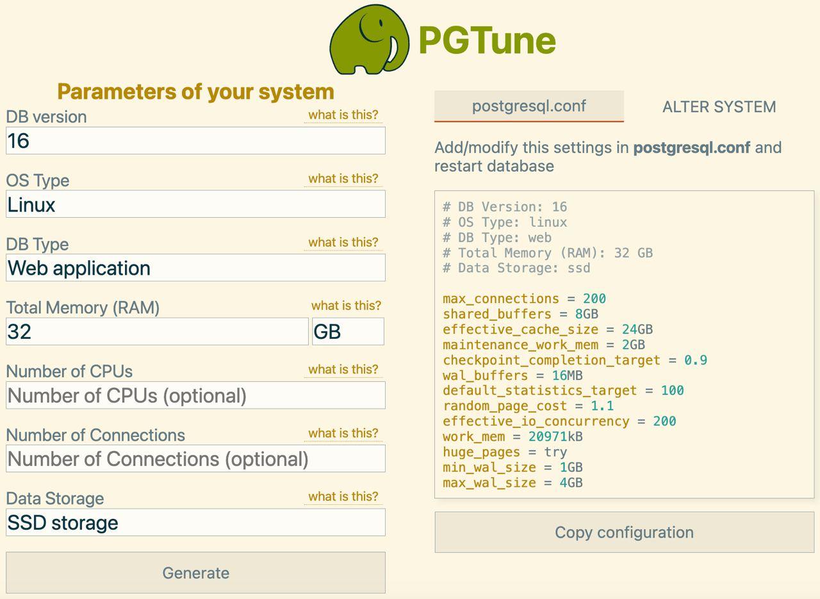Open "what is this?" for DB version
This screenshot has height=599, width=820.
[x=343, y=115]
